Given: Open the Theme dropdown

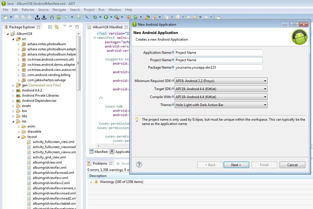Looking at the screenshot, I should click(x=221, y=105).
